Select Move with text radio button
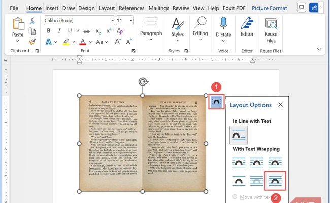 [x=235, y=197]
